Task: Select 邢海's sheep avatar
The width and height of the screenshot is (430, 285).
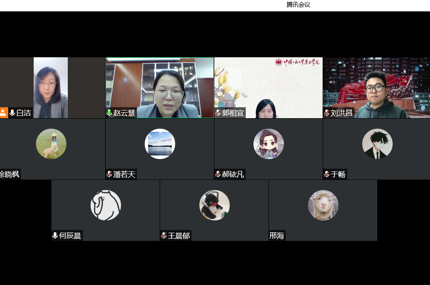Action: click(x=323, y=205)
